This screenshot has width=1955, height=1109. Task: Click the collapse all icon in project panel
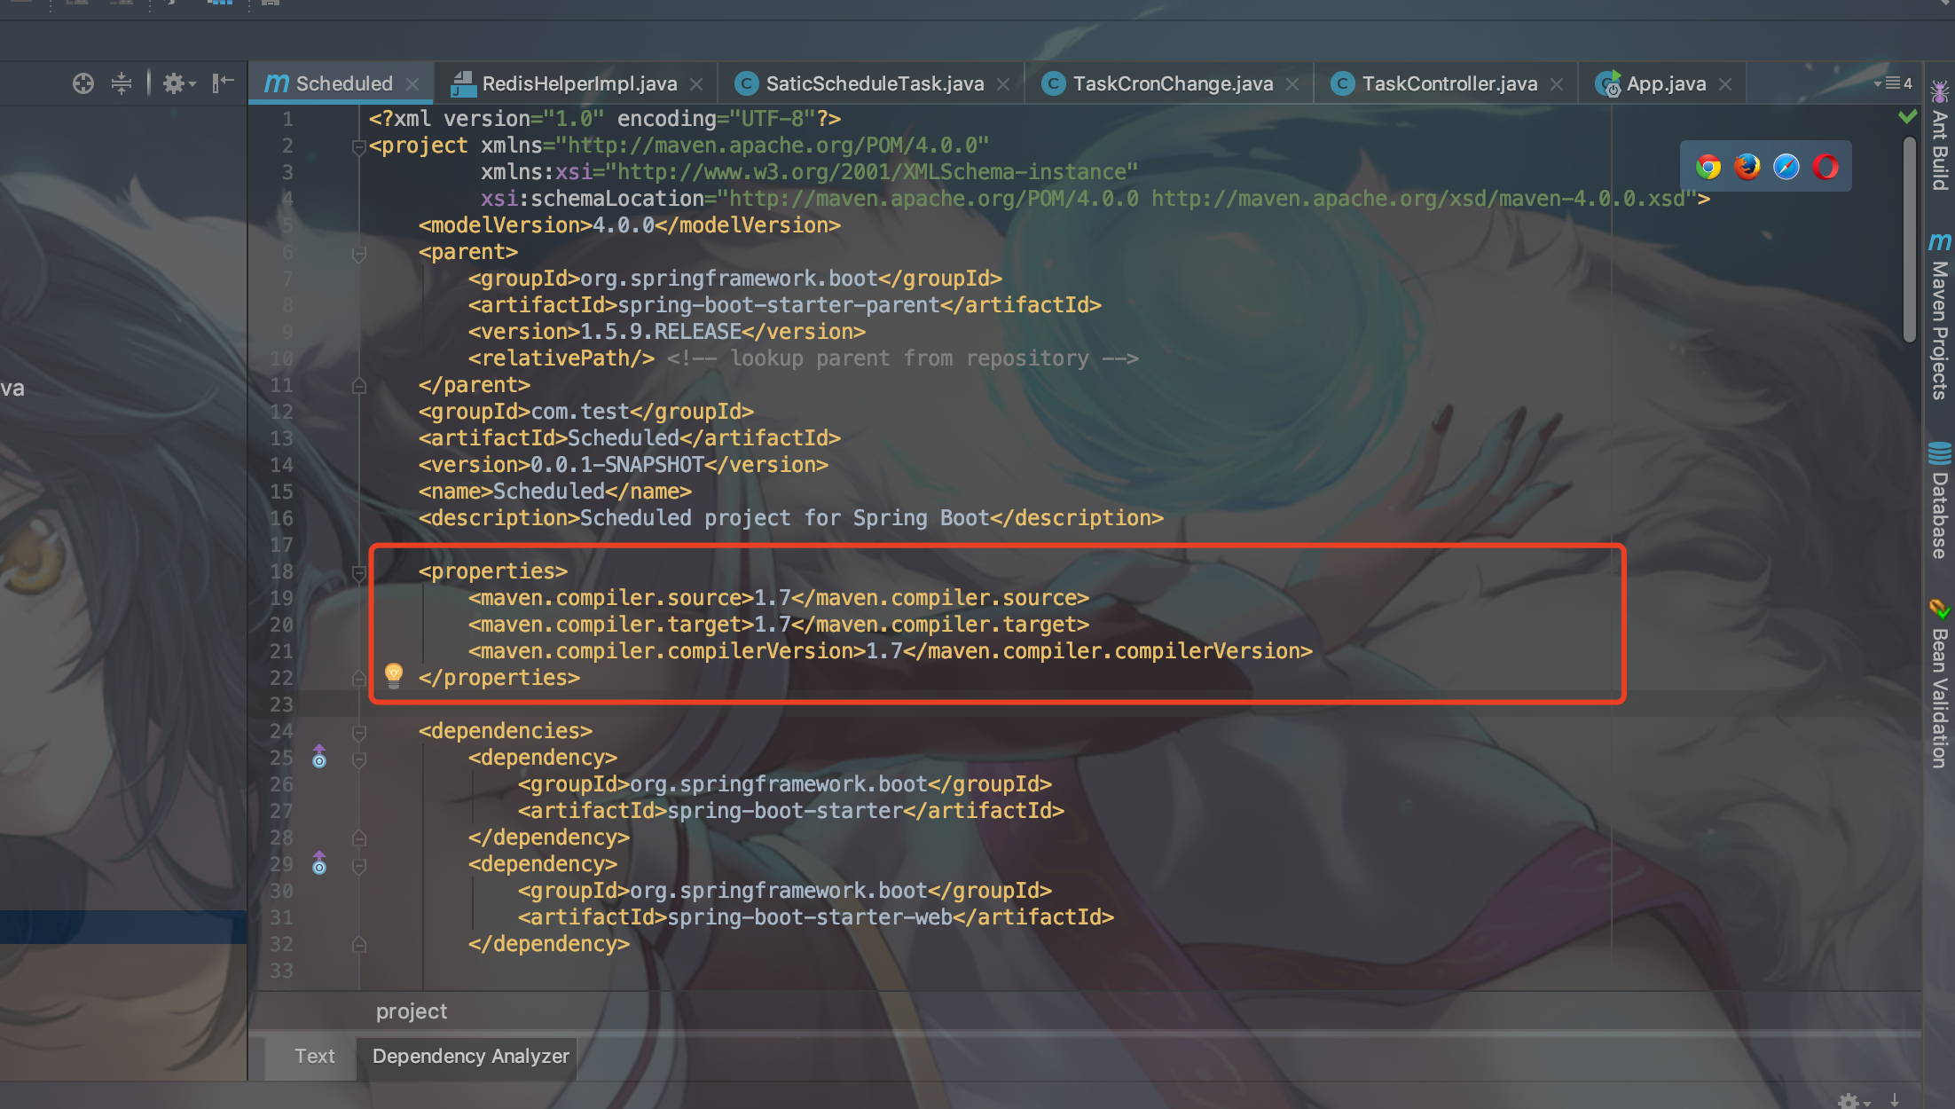coord(122,83)
